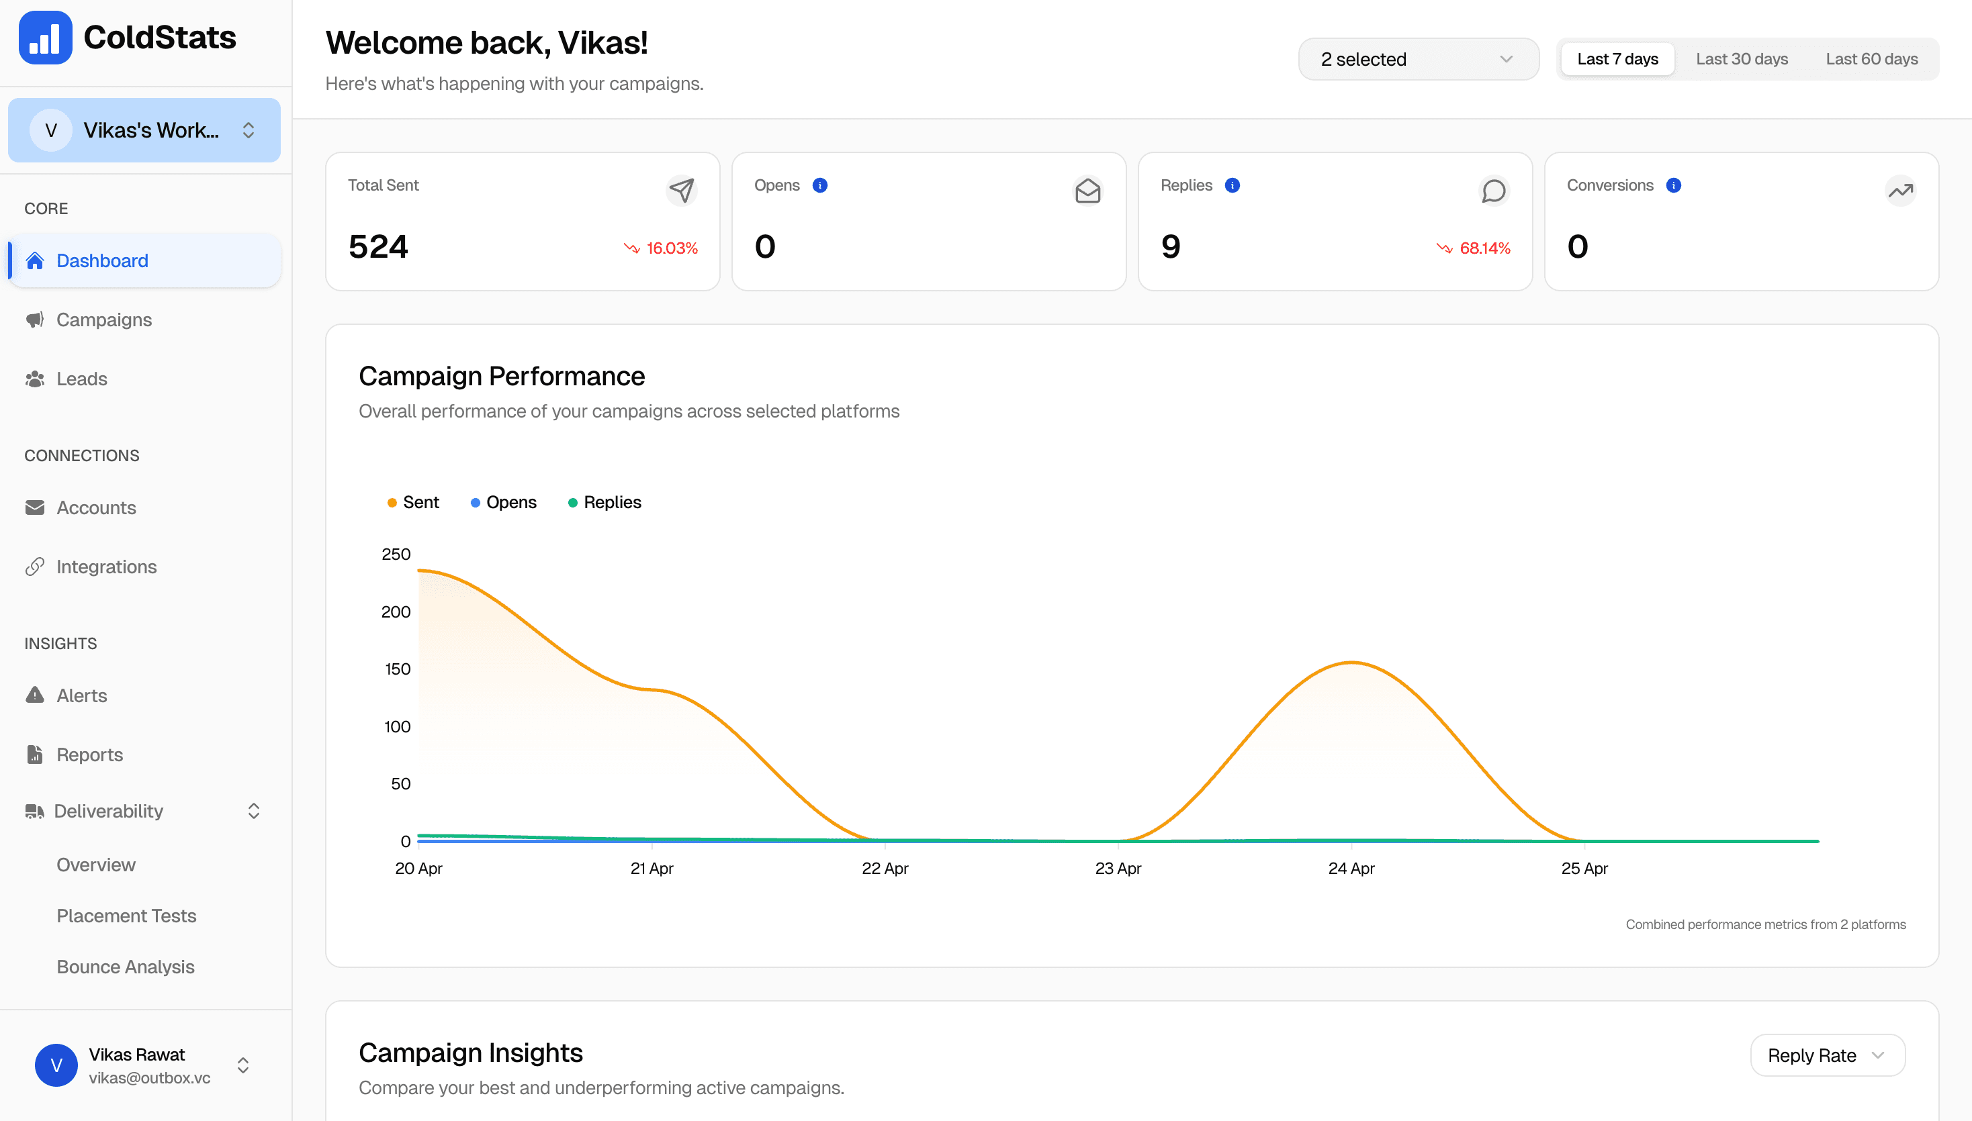Open the Reply Rate metric dropdown
Viewport: 1972px width, 1121px height.
click(1827, 1055)
